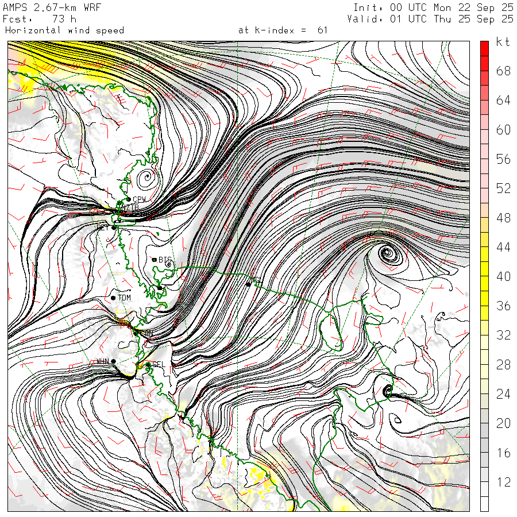Screen dimensions: 517x517
Task: Click the 32 value on the color scale
Action: click(503, 335)
